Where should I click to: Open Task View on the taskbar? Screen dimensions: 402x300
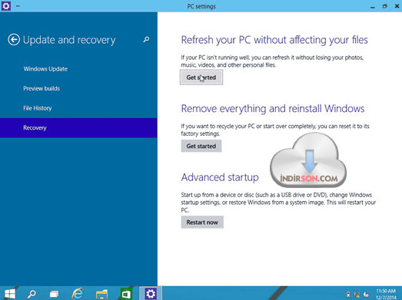pos(54,294)
